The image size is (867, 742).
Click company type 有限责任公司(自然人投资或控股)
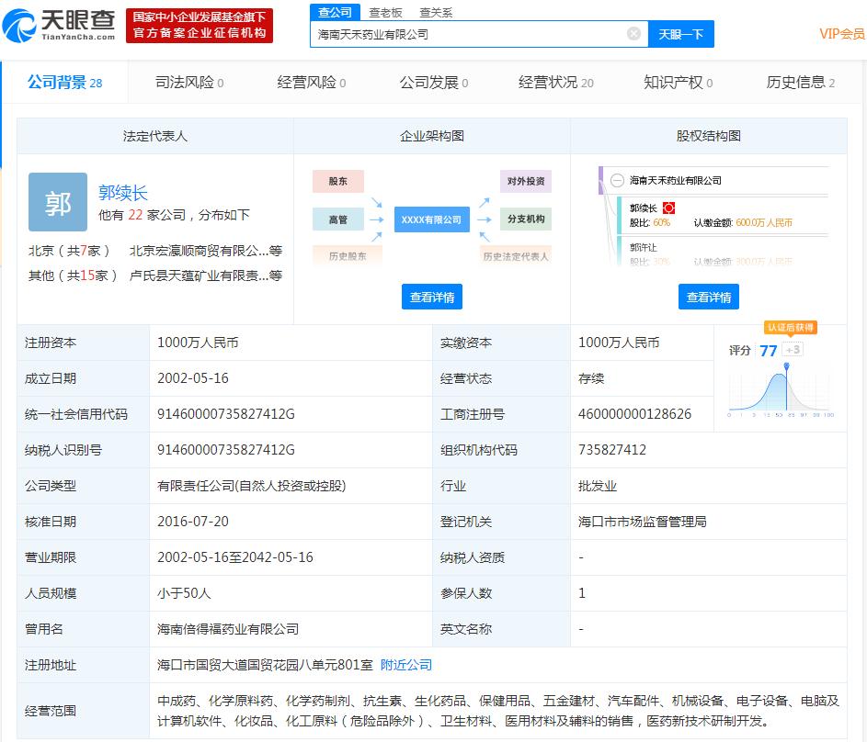point(252,486)
